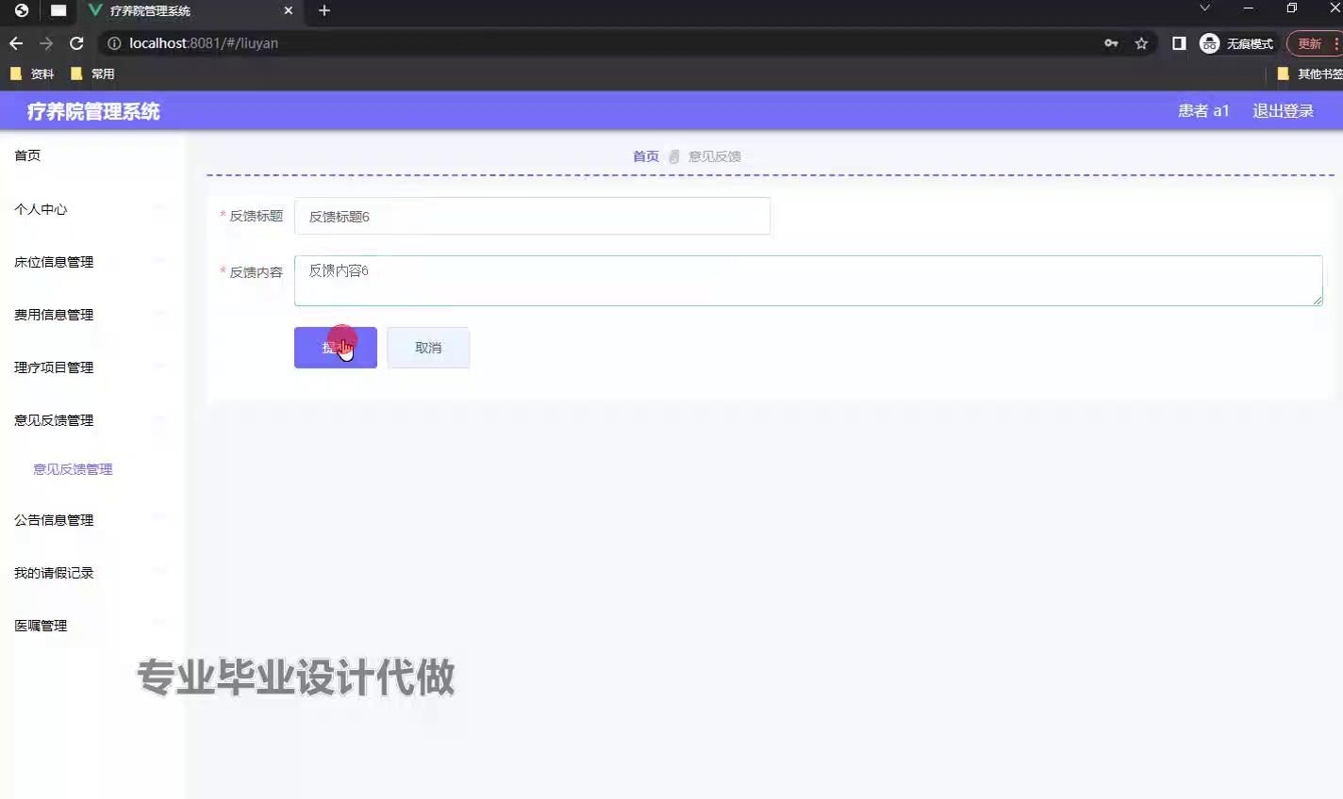The width and height of the screenshot is (1343, 799).
Task: Click the 反馈标题 input field
Action: coord(532,216)
